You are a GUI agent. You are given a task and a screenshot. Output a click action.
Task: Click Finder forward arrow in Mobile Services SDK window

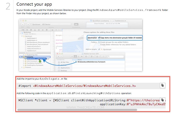[61, 57]
